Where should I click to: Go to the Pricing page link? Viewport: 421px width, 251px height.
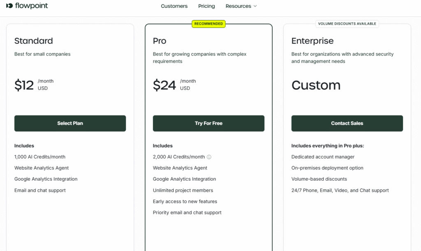[206, 6]
